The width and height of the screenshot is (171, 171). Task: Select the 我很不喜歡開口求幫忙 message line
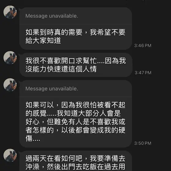tap(76, 61)
